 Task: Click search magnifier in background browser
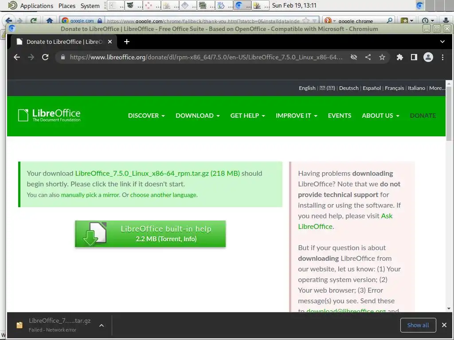[390, 20]
